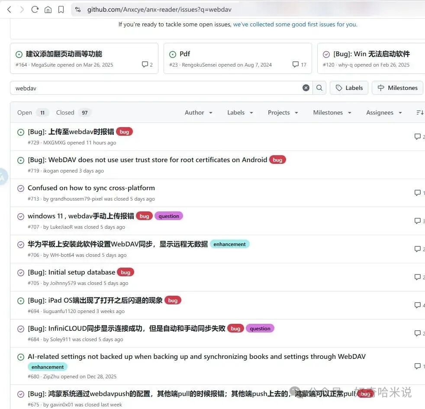Open issue about AI-related settings not backed up
425x409 pixels.
pyautogui.click(x=197, y=357)
